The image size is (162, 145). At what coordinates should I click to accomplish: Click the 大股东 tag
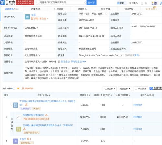pos(37,109)
